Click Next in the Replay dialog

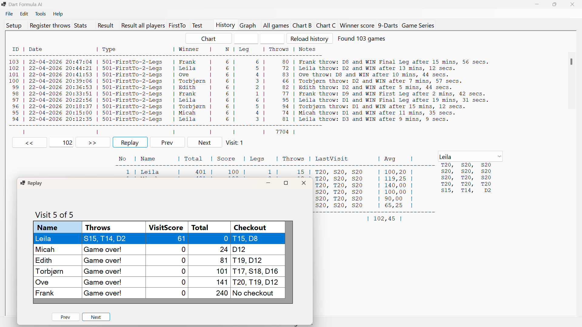pos(96,317)
